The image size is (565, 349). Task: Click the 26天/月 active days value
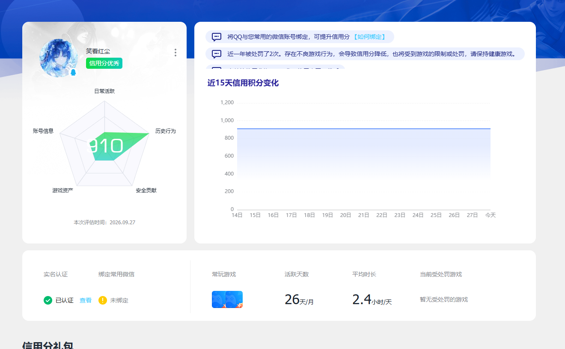(x=299, y=300)
